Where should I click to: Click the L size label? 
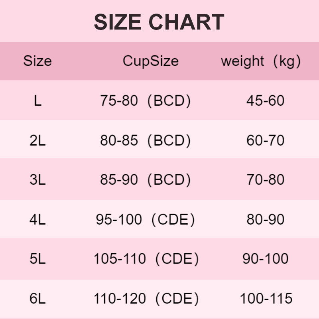37,100
